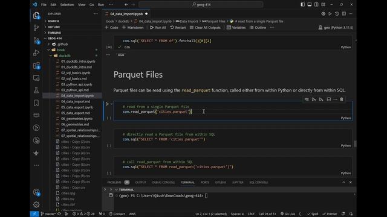Click Go Live in status bar

288,214
